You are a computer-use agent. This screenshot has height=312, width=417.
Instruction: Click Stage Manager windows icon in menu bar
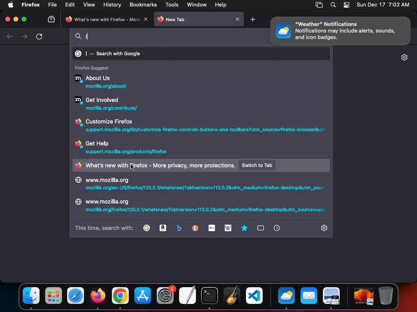(x=319, y=5)
